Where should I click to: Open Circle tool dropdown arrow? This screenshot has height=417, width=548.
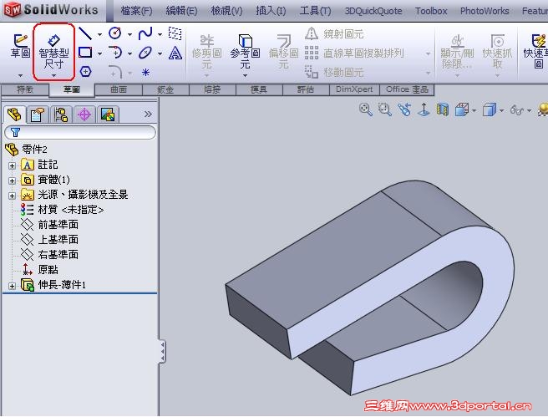[x=129, y=34]
